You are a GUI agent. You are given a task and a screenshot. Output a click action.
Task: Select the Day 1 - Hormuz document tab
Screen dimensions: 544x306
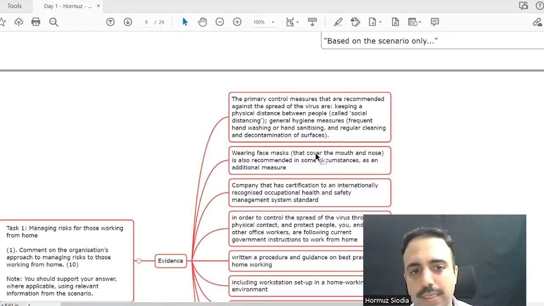[x=68, y=6]
